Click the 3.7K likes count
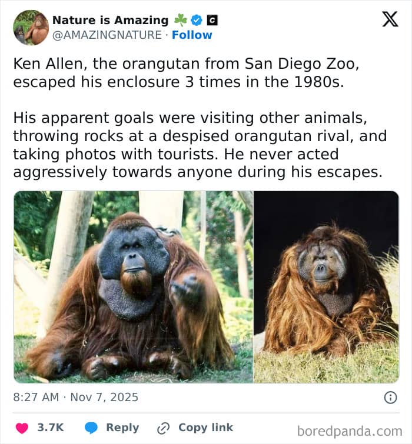Image resolution: width=412 pixels, height=444 pixels. point(51,428)
